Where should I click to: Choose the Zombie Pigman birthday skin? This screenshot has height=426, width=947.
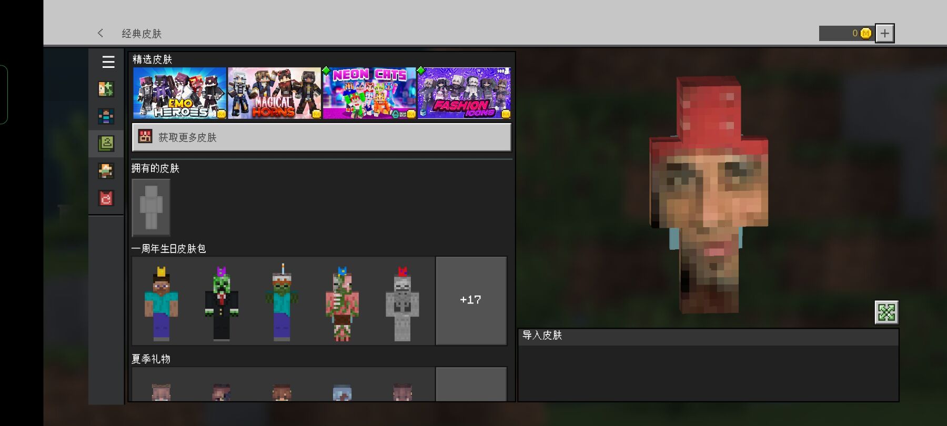pos(342,303)
